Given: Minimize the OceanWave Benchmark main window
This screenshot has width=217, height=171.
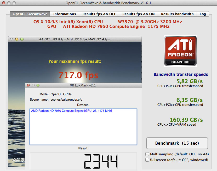Looking at the screenshot, I should pyautogui.click(x=9, y=3).
